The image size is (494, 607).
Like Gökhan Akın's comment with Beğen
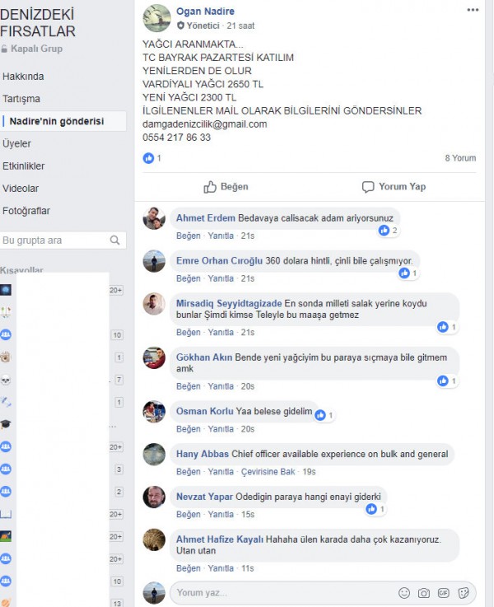point(188,386)
